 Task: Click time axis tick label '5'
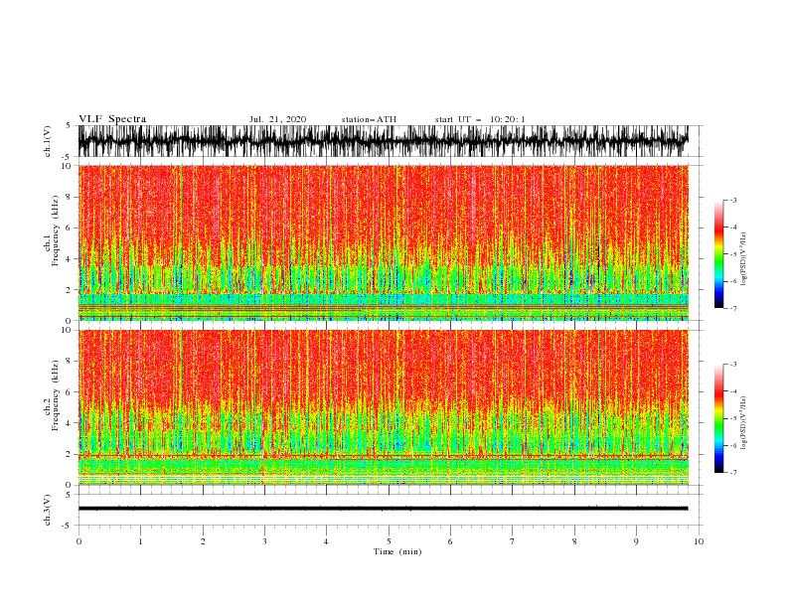[389, 541]
